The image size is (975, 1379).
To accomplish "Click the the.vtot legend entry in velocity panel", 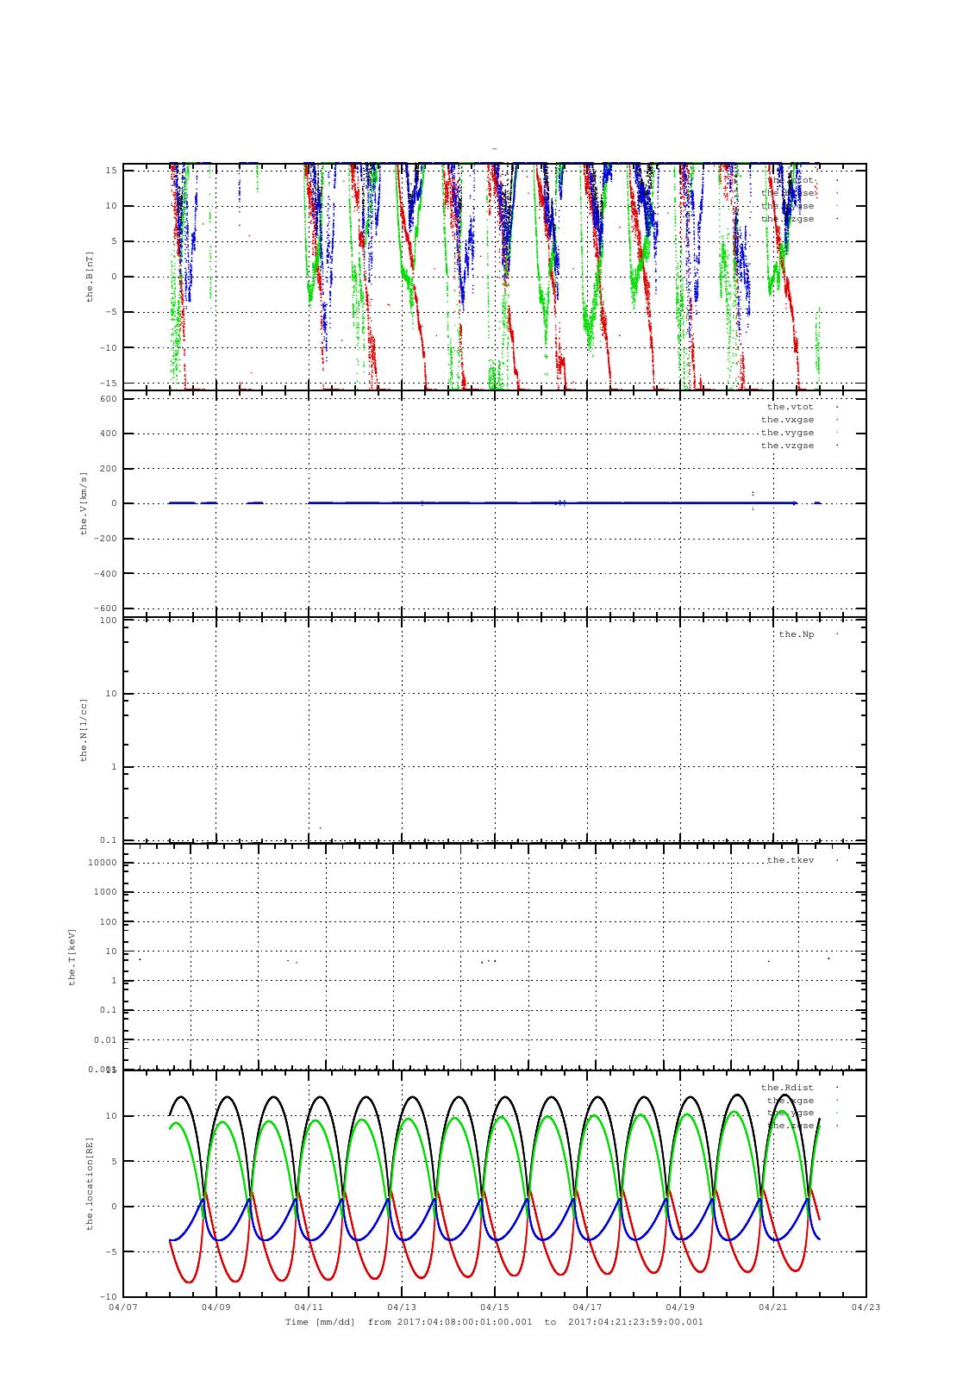I will (790, 407).
